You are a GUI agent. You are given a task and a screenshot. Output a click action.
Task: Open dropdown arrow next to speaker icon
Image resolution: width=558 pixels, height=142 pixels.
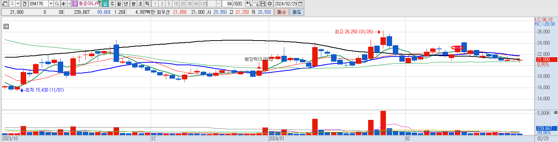pyautogui.click(x=69, y=4)
